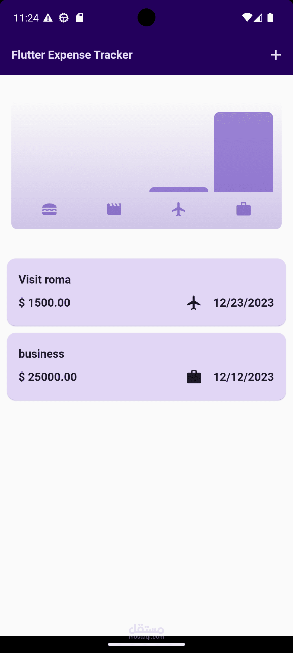Open the Visit roma expense title

(45, 280)
